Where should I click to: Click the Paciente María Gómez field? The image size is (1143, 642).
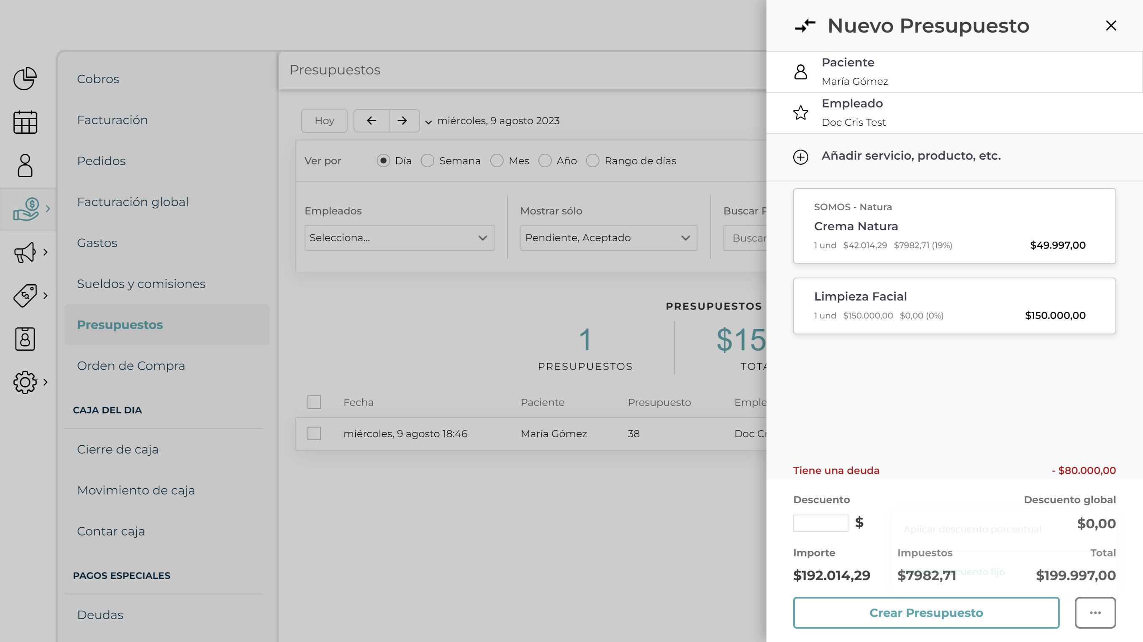coord(954,72)
